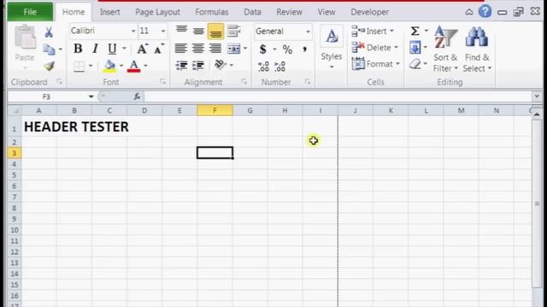
Task: Click the Cut scissors icon
Action: click(x=49, y=32)
